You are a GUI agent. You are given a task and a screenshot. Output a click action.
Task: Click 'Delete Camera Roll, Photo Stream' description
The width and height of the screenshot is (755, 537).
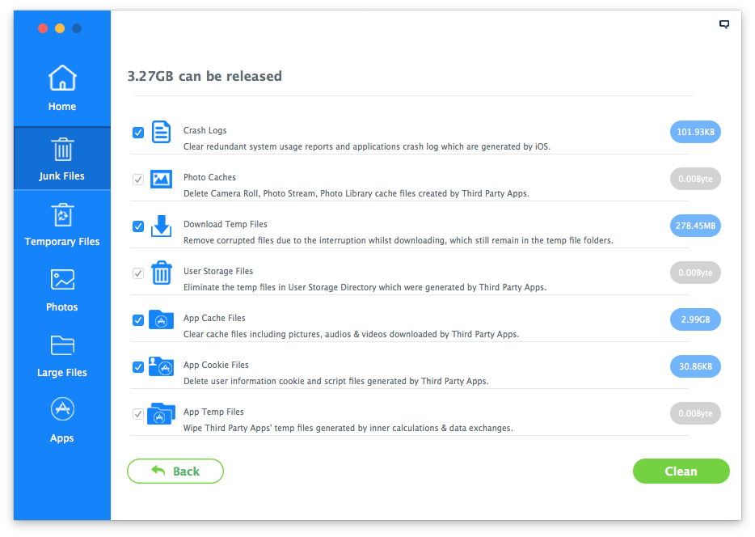(356, 193)
